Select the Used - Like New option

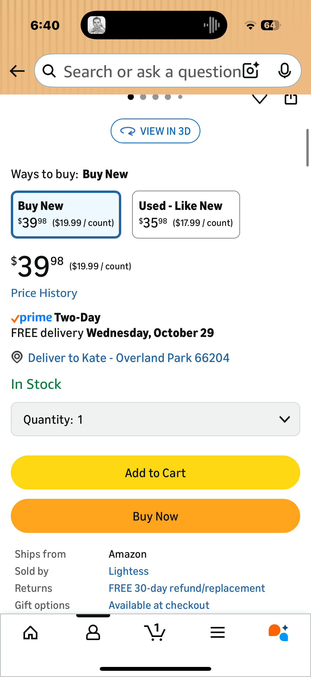point(186,215)
